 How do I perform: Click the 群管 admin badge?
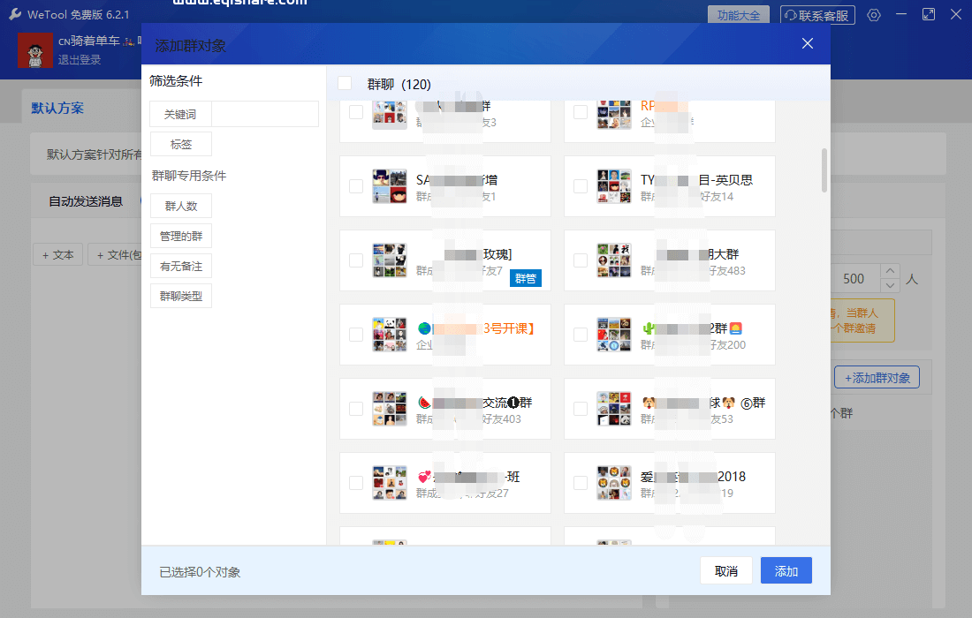point(526,277)
